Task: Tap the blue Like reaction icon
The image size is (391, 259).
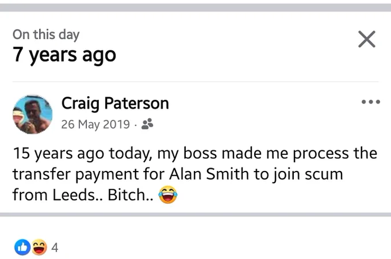Action: pos(22,247)
